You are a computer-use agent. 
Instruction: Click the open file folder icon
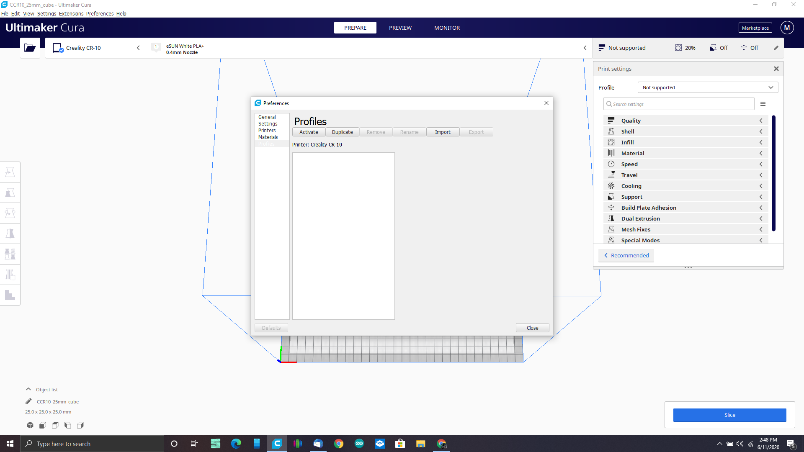[30, 48]
